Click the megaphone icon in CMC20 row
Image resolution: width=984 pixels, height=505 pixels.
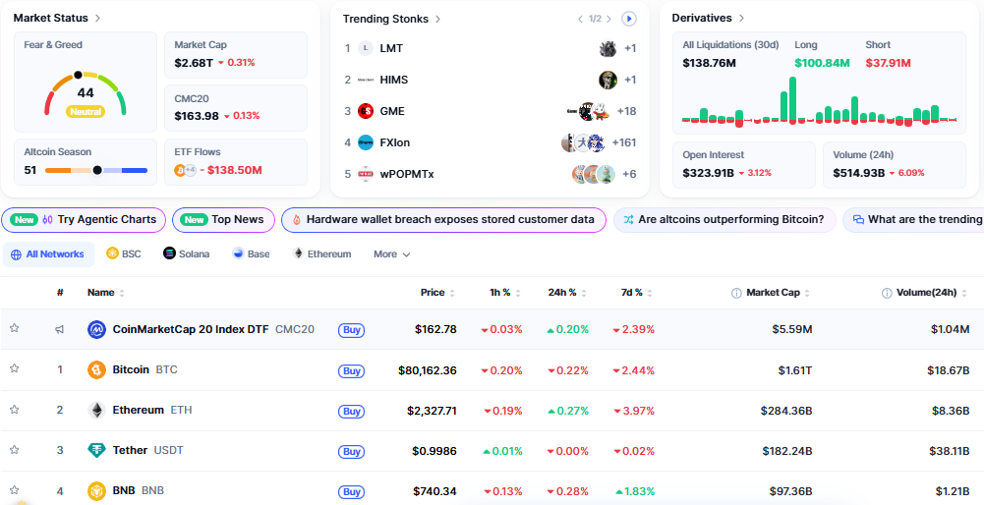coord(60,329)
